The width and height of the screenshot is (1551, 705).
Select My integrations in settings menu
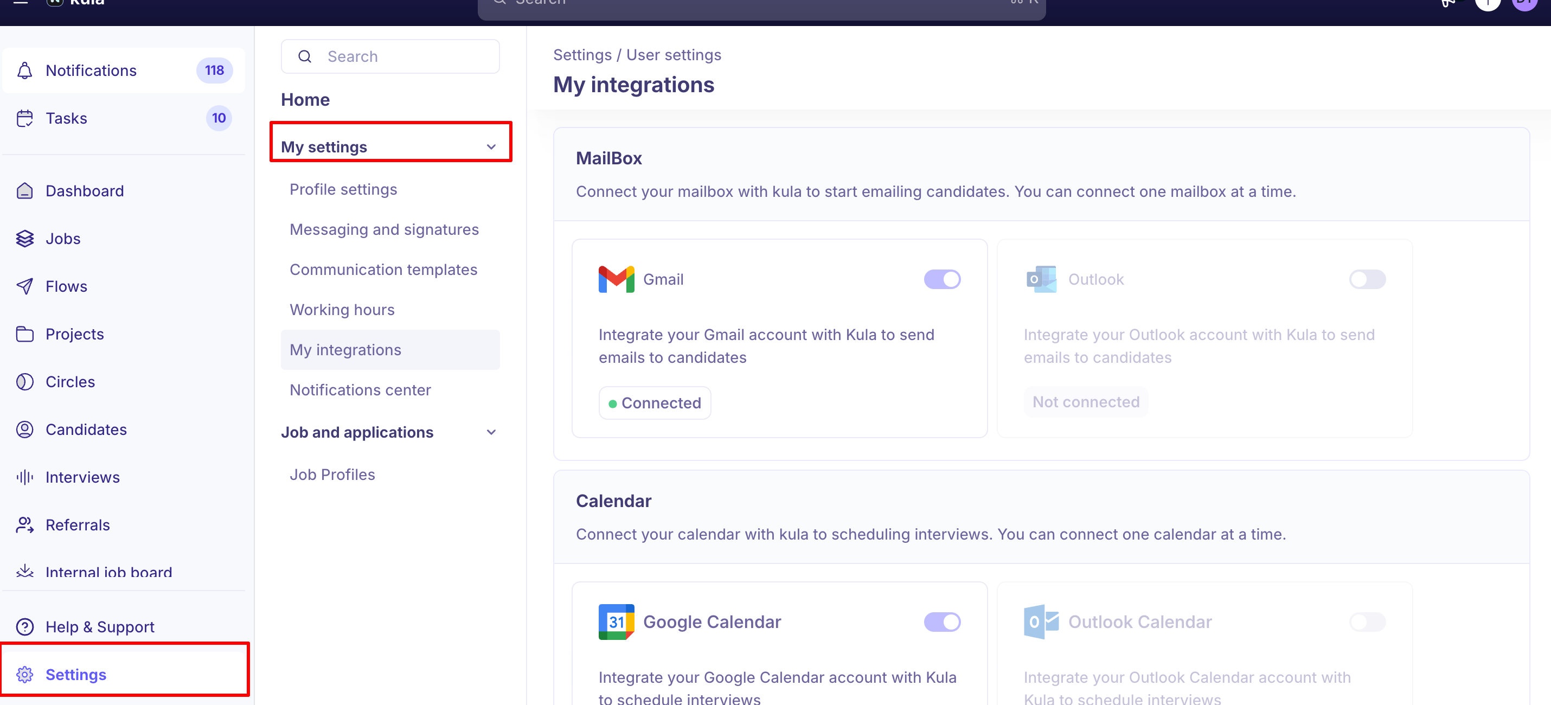pos(390,350)
